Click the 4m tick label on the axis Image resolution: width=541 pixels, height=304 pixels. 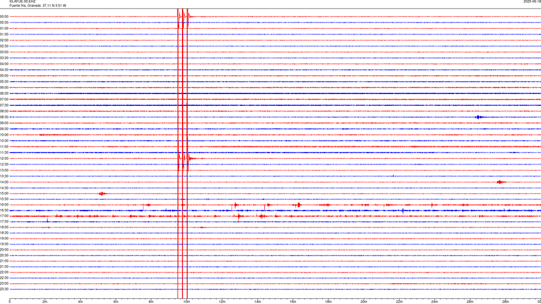coord(81,302)
